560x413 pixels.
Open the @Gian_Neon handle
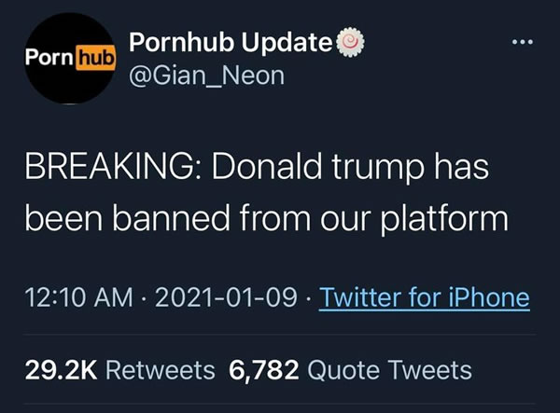point(205,76)
